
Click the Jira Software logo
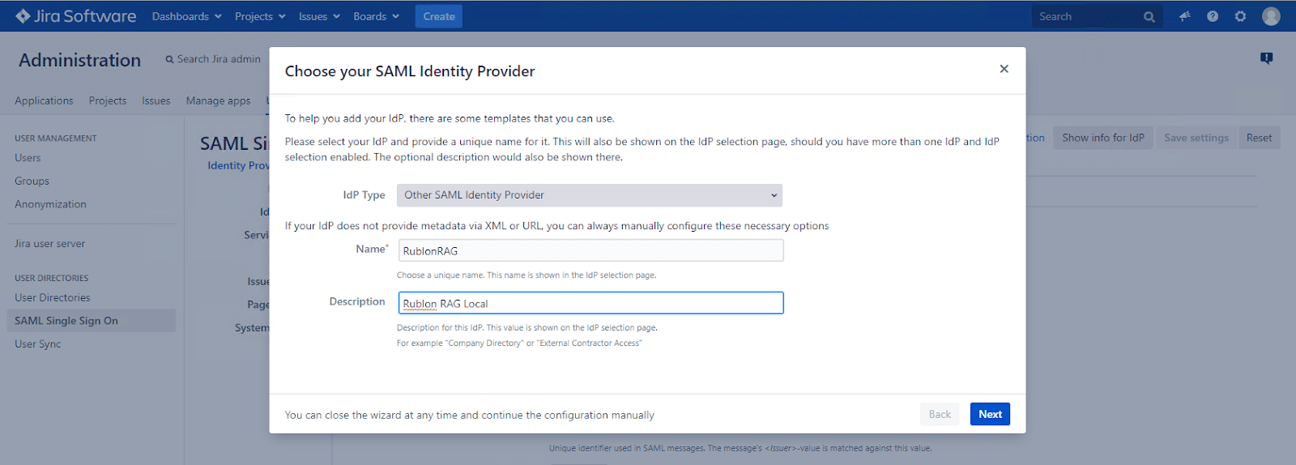pos(75,16)
